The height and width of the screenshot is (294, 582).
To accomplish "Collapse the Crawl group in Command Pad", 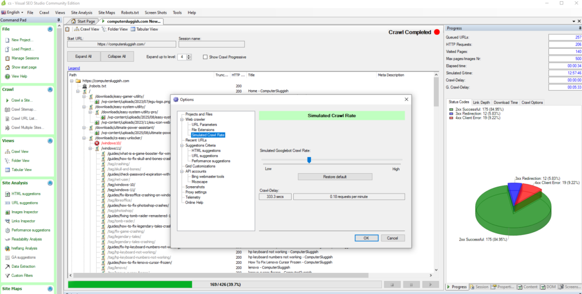I will (50, 89).
